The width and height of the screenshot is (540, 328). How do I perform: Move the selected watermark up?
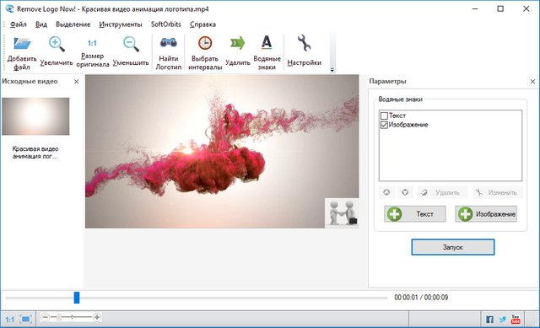386,192
